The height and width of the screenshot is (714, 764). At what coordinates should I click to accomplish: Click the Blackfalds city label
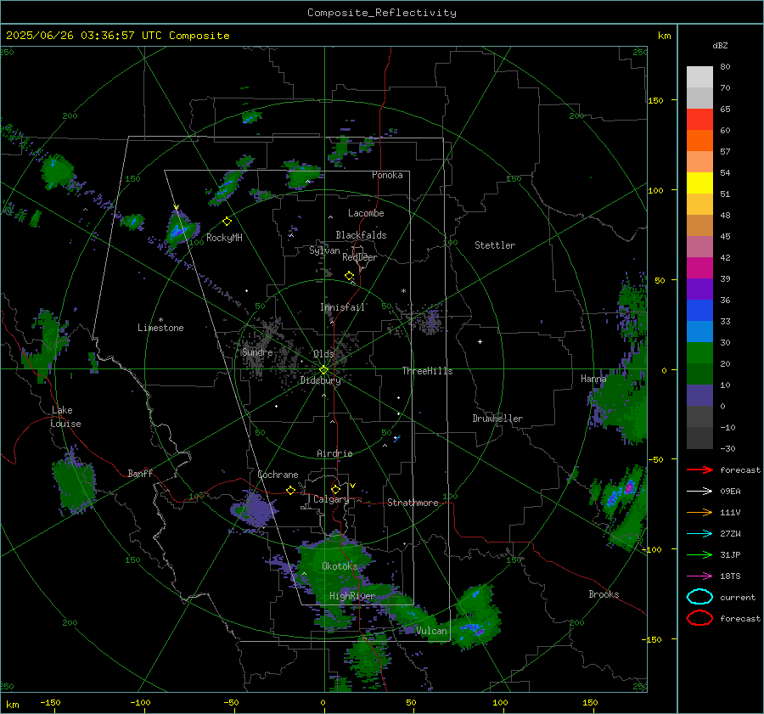click(361, 235)
